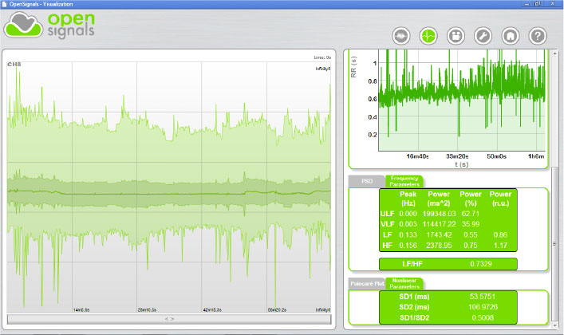Click the LF/HF ratio value row

click(x=448, y=263)
